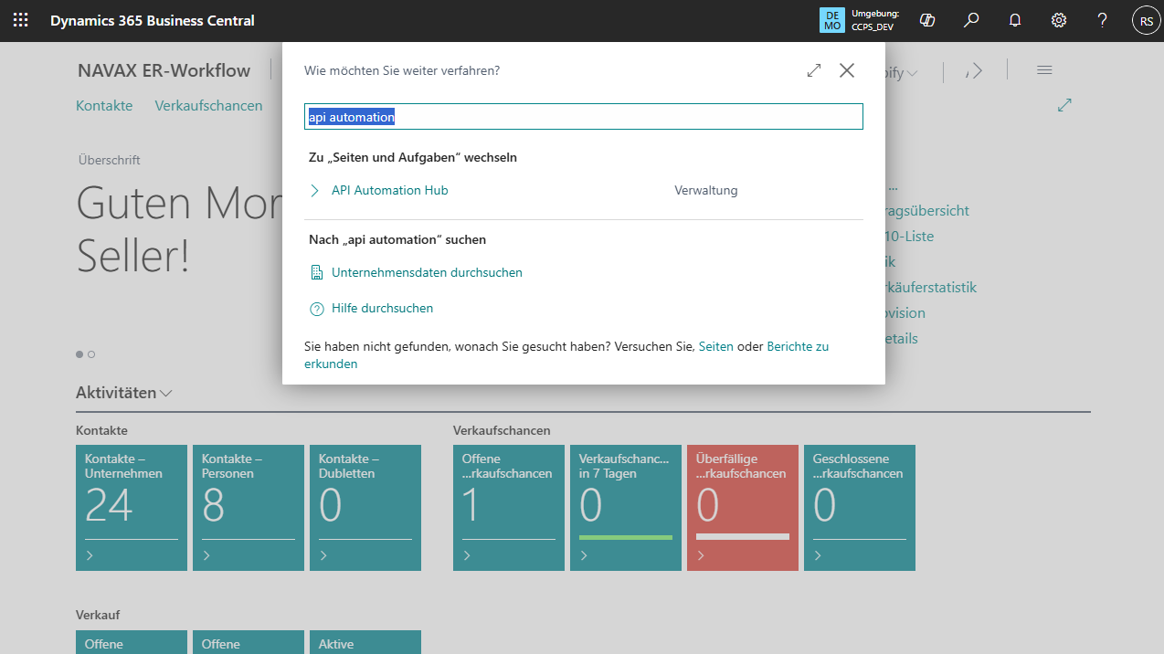Viewport: 1164px width, 654px height.
Task: Open the Kontakte – Personen tile showing 8
Action: [249, 508]
